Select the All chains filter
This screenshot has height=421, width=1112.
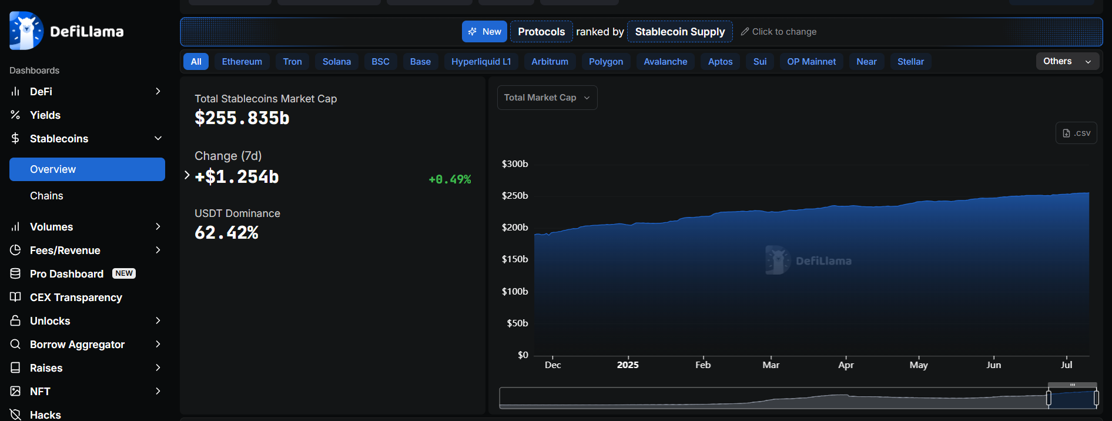(x=196, y=62)
